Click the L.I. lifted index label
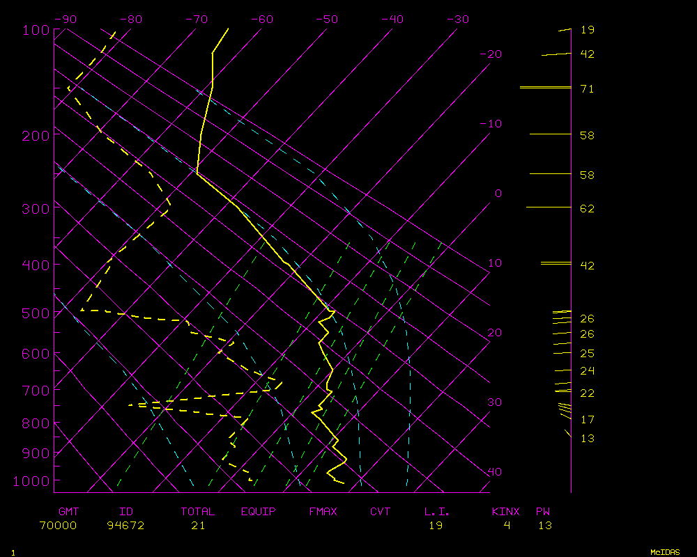 [x=436, y=512]
